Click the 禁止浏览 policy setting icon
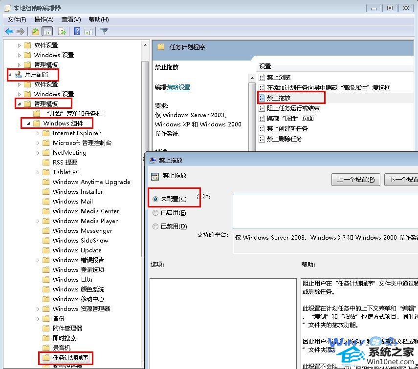Viewport: 418px width, 369px height. pyautogui.click(x=262, y=78)
